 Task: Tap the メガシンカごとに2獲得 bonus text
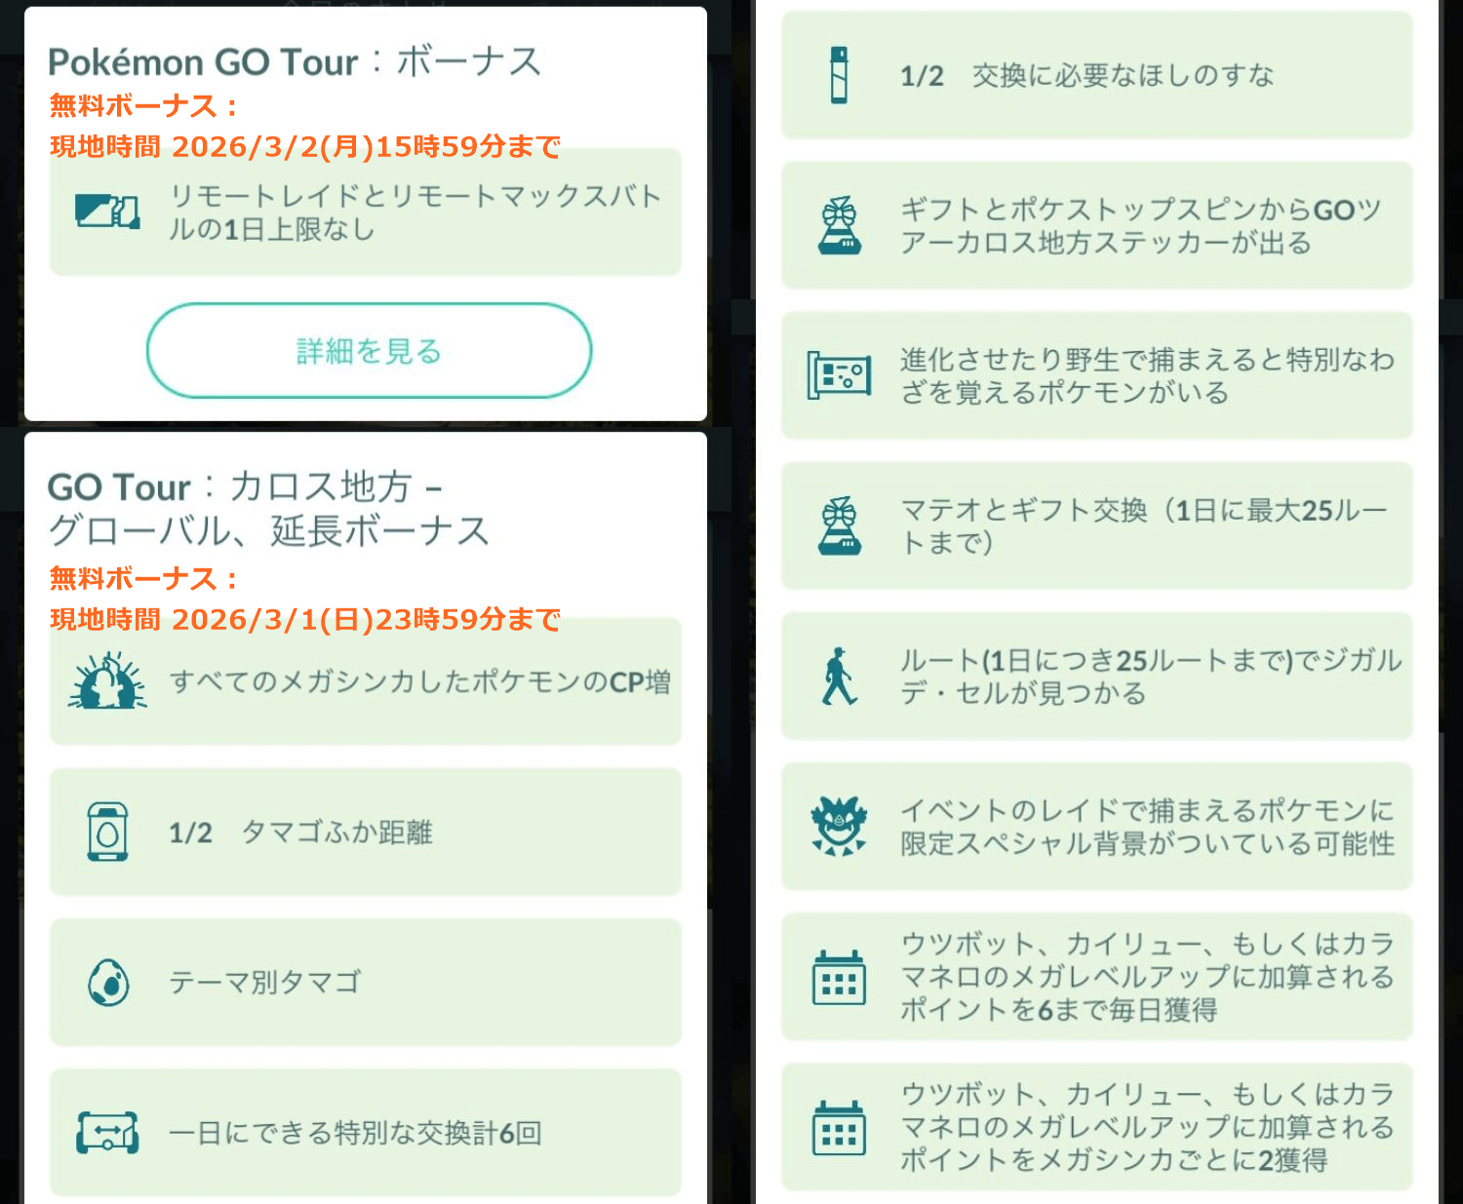coord(1148,1127)
